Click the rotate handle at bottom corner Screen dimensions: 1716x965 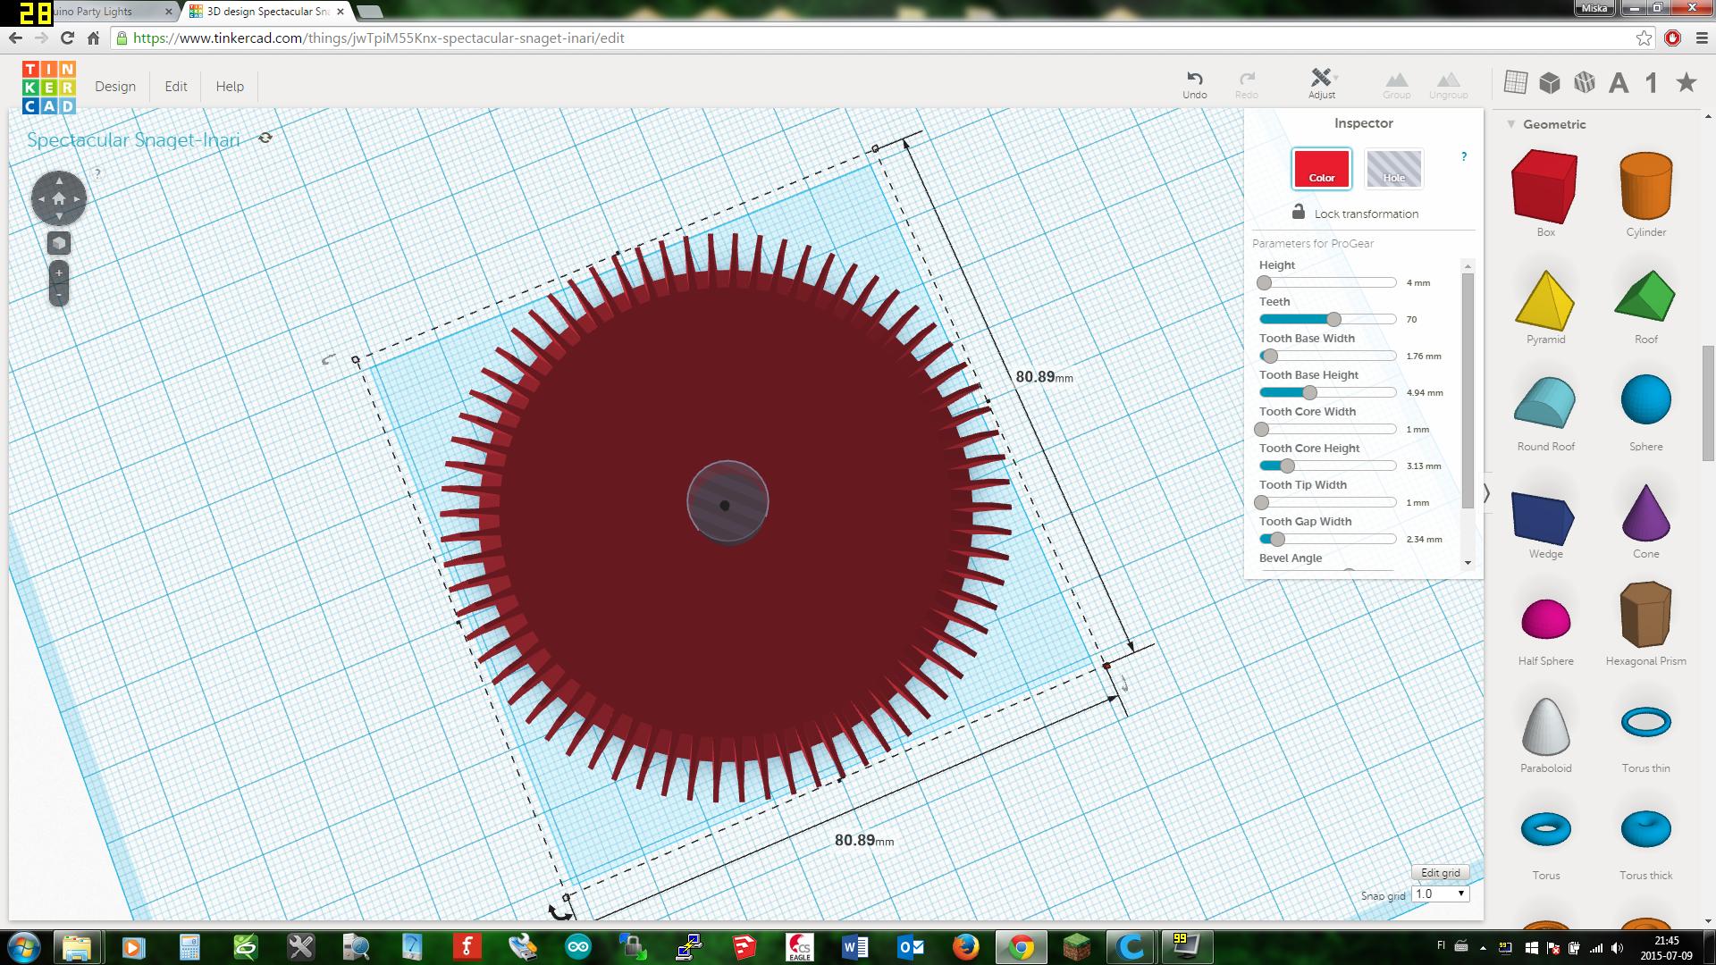click(560, 912)
